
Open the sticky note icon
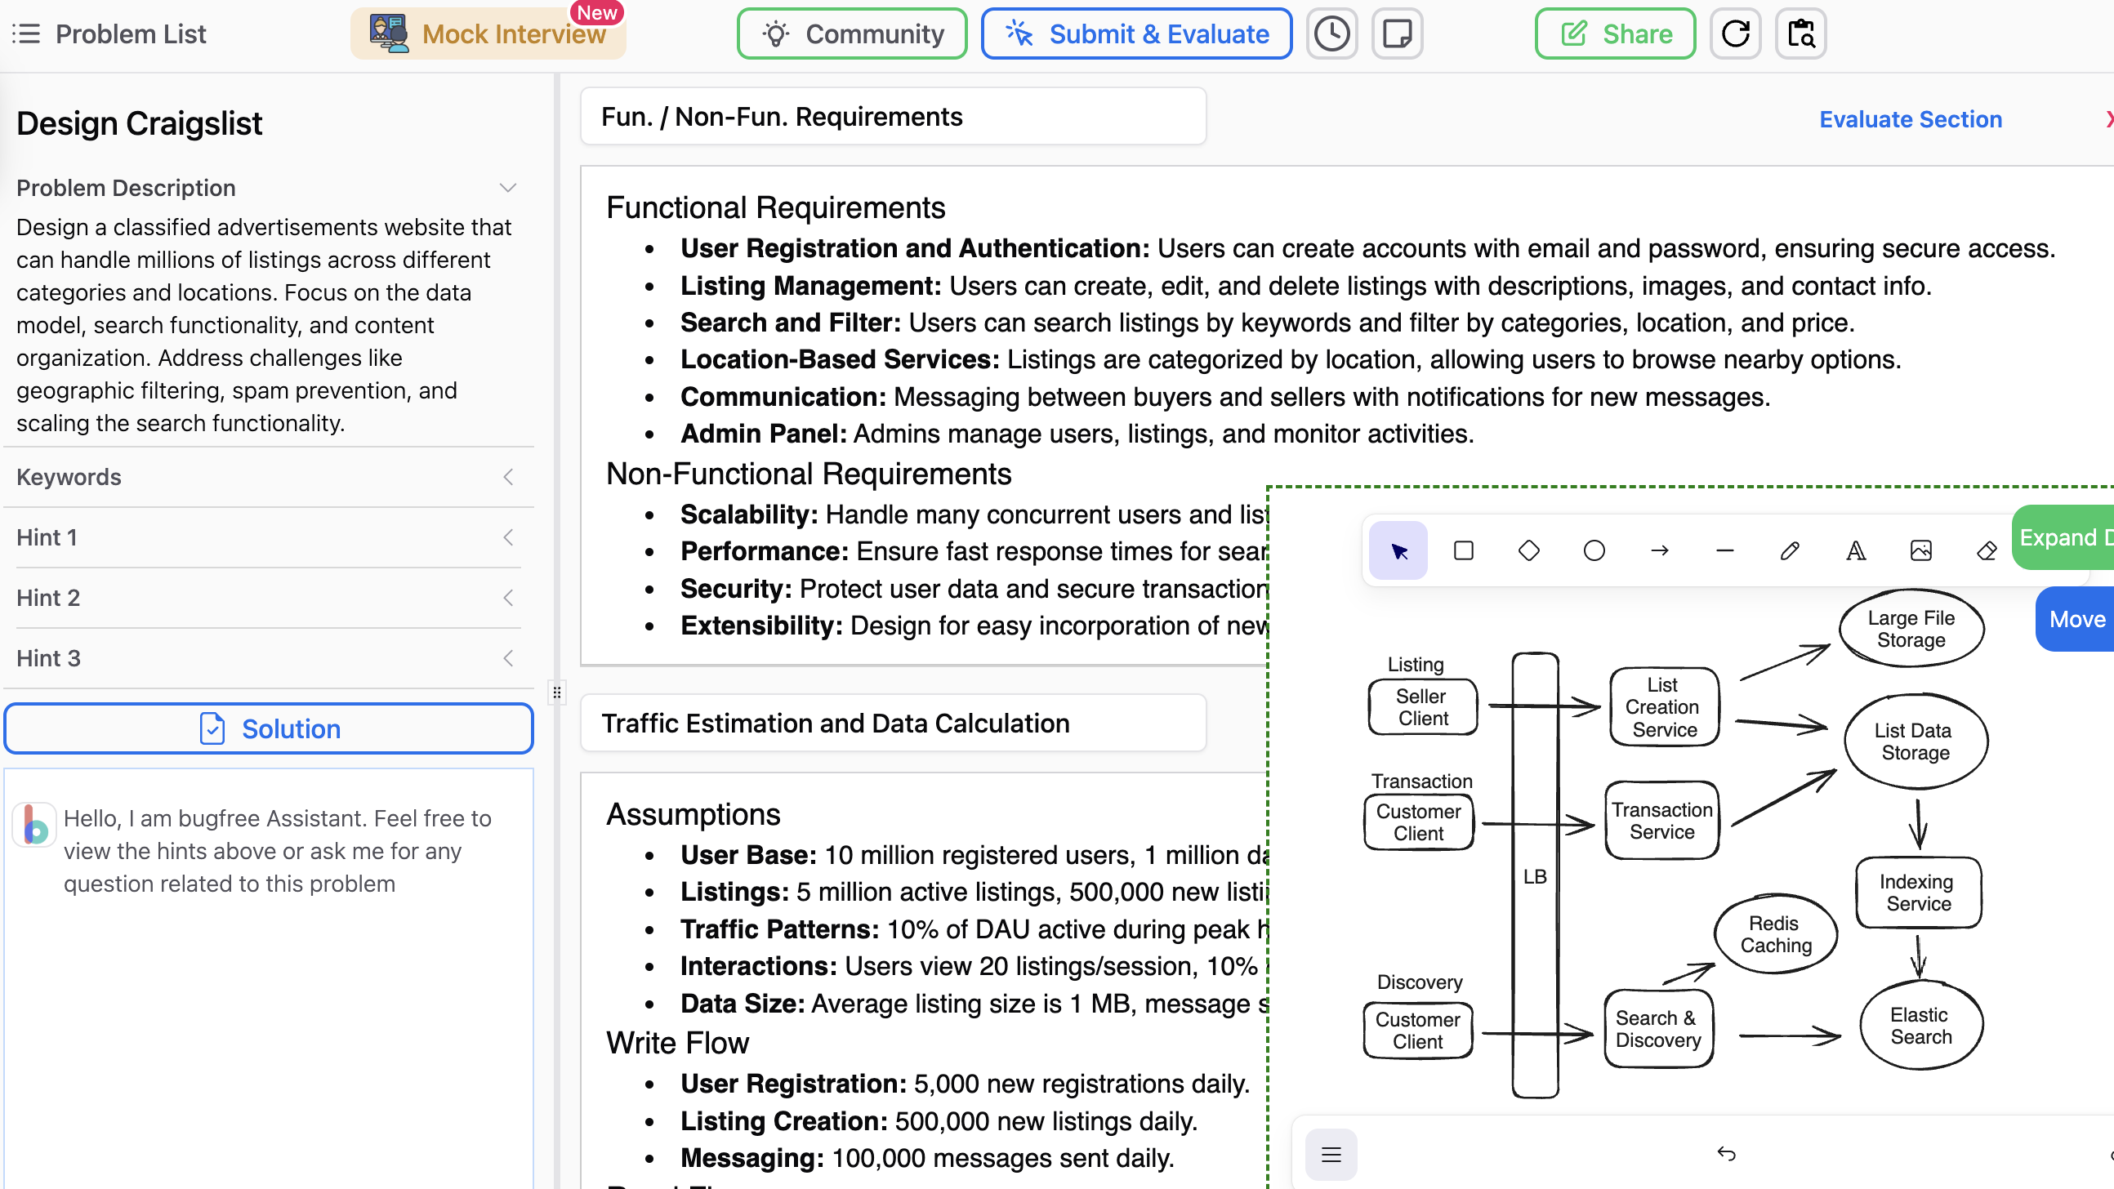tap(1397, 33)
